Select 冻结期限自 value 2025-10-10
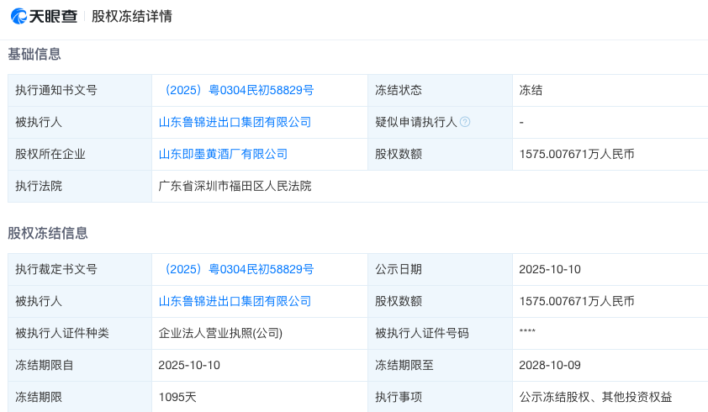 (189, 365)
